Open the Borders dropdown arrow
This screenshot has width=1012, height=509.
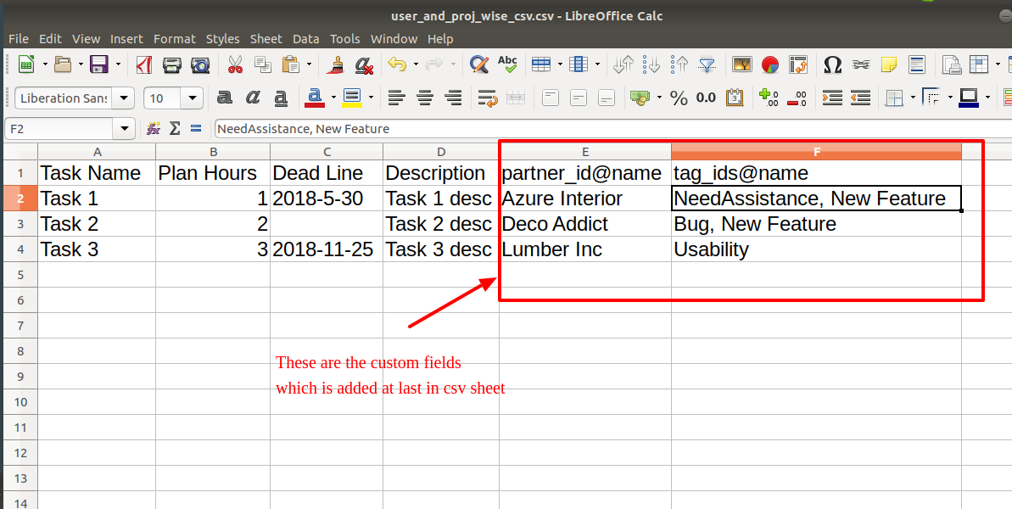coord(913,98)
